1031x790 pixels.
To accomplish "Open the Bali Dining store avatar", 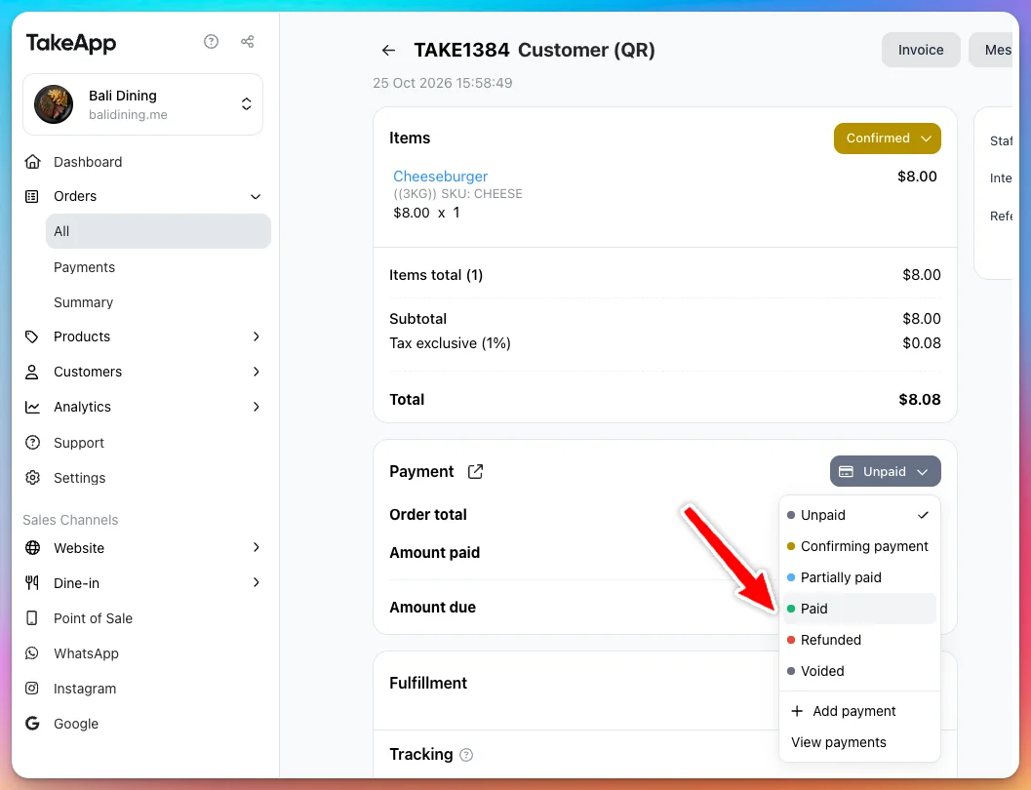I will [x=54, y=103].
